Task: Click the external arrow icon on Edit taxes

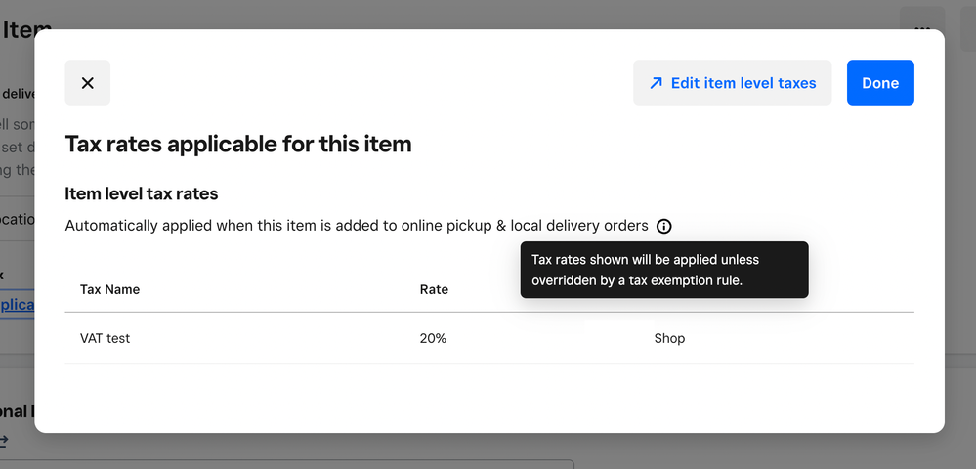Action: [x=656, y=83]
